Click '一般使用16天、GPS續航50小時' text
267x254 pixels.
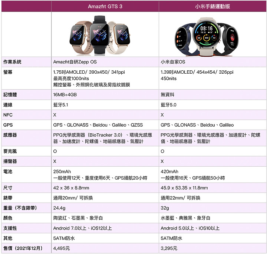point(193,178)
